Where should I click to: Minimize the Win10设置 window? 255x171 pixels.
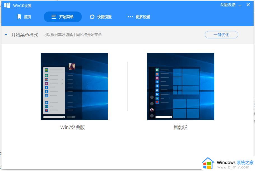click(240, 5)
